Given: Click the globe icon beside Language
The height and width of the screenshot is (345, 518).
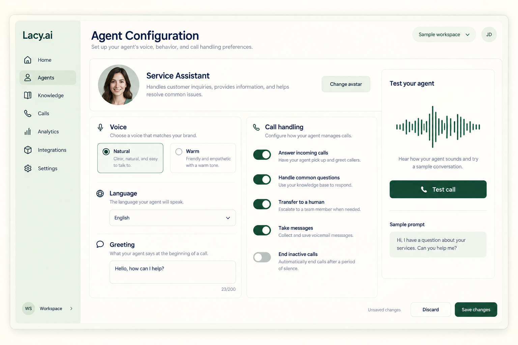Looking at the screenshot, I should (x=100, y=193).
